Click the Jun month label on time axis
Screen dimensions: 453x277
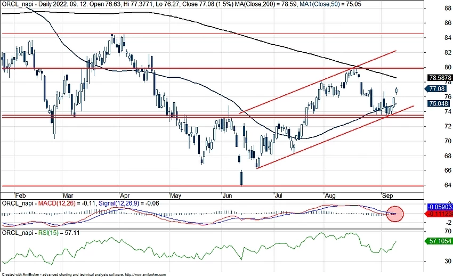pyautogui.click(x=227, y=195)
